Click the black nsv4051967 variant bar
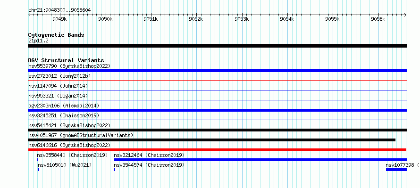420x188 pixels. click(x=211, y=140)
